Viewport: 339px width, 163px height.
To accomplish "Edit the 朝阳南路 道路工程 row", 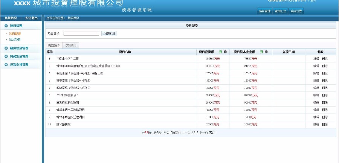I will (x=316, y=73).
